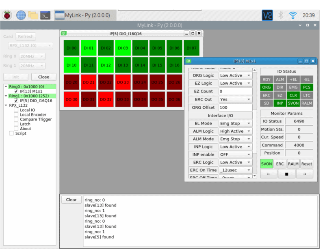Click the parameter list scrollbar down arrow
The image size is (325, 249).
(255, 176)
